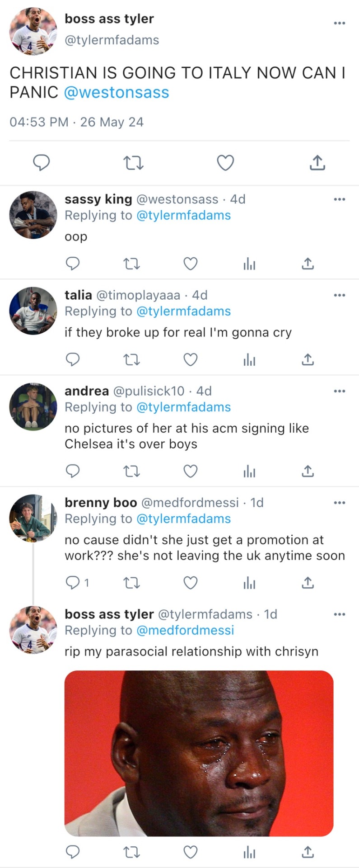
Task: Like brenny boo's promotion reply
Action: point(190,583)
